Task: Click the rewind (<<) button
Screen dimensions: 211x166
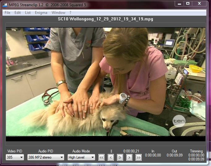Action: [x=101, y=157]
